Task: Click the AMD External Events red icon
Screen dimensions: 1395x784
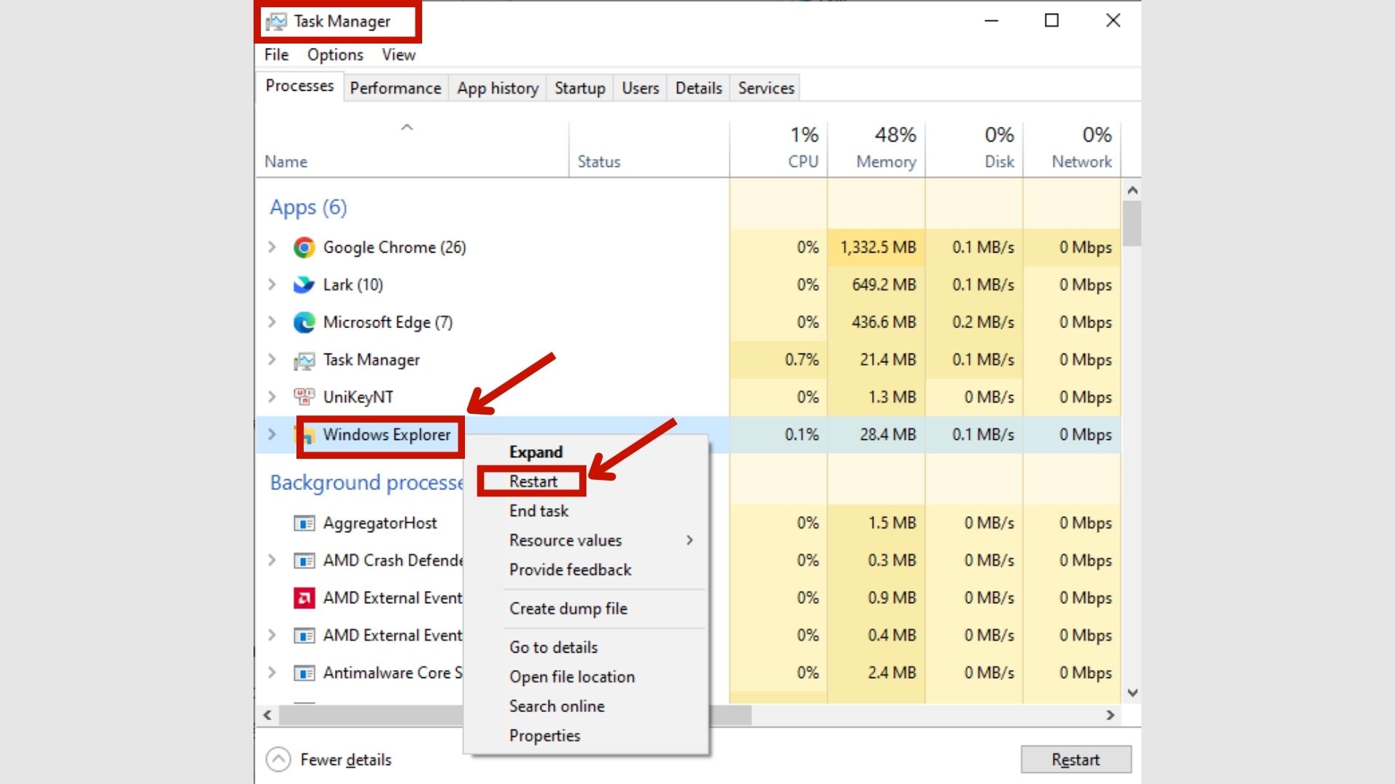Action: point(304,598)
